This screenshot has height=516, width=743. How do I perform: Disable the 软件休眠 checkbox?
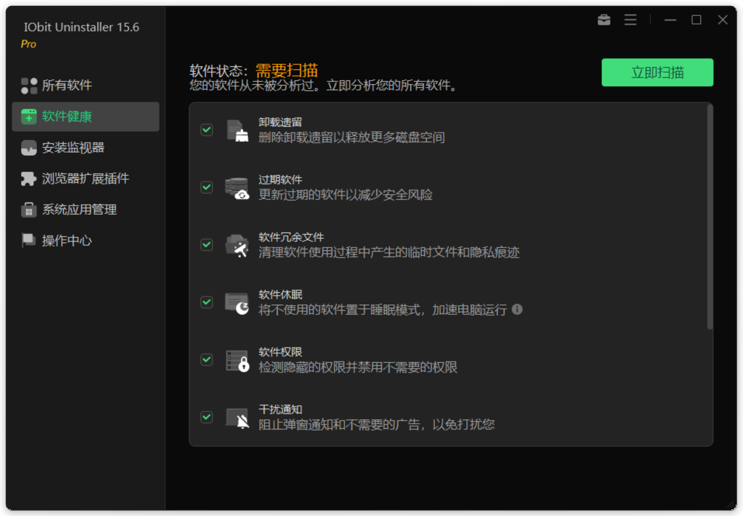click(x=206, y=302)
